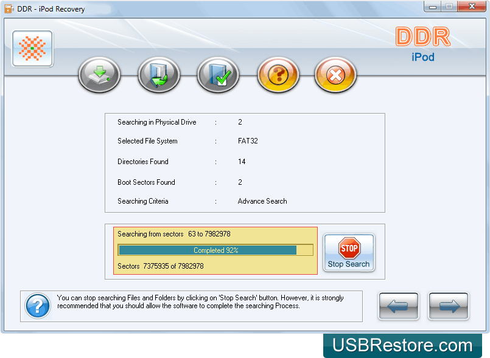Image resolution: width=490 pixels, height=358 pixels.
Task: Stop the search with Stop Search button
Action: pos(349,252)
